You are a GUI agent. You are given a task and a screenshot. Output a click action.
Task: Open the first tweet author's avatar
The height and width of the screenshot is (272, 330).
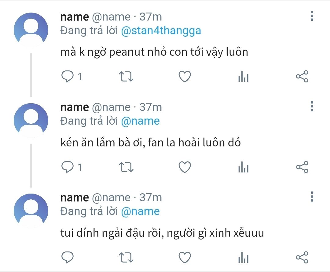[x=31, y=30]
